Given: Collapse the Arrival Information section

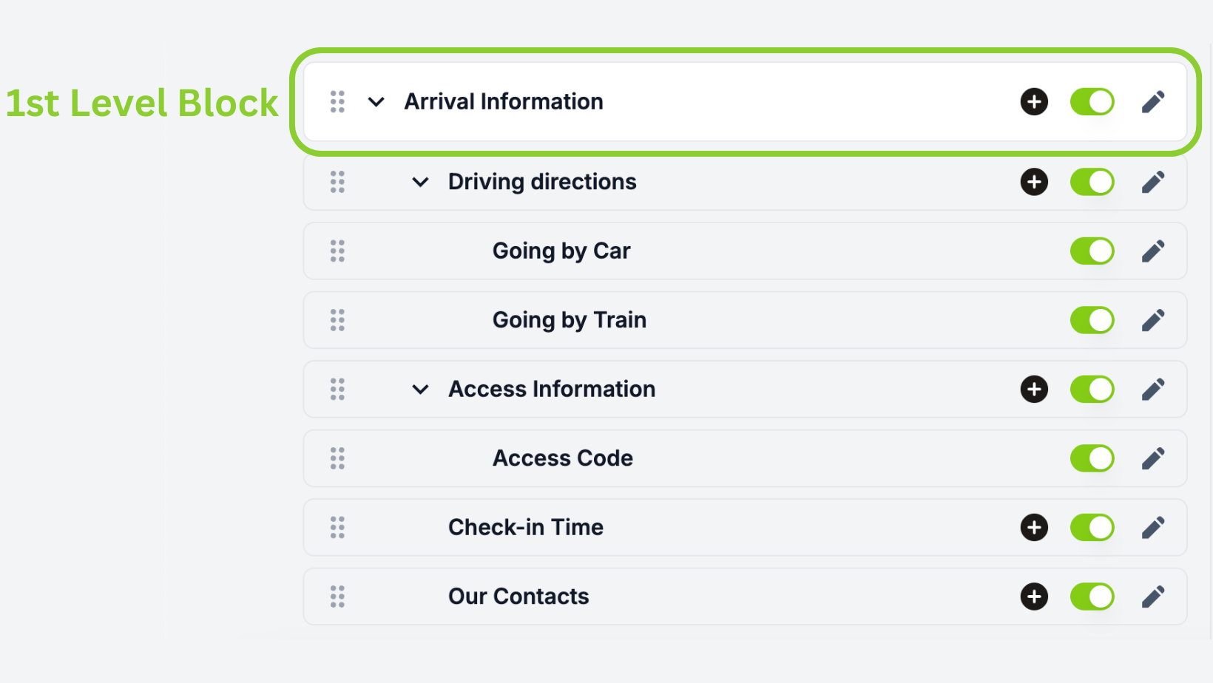Looking at the screenshot, I should (376, 102).
